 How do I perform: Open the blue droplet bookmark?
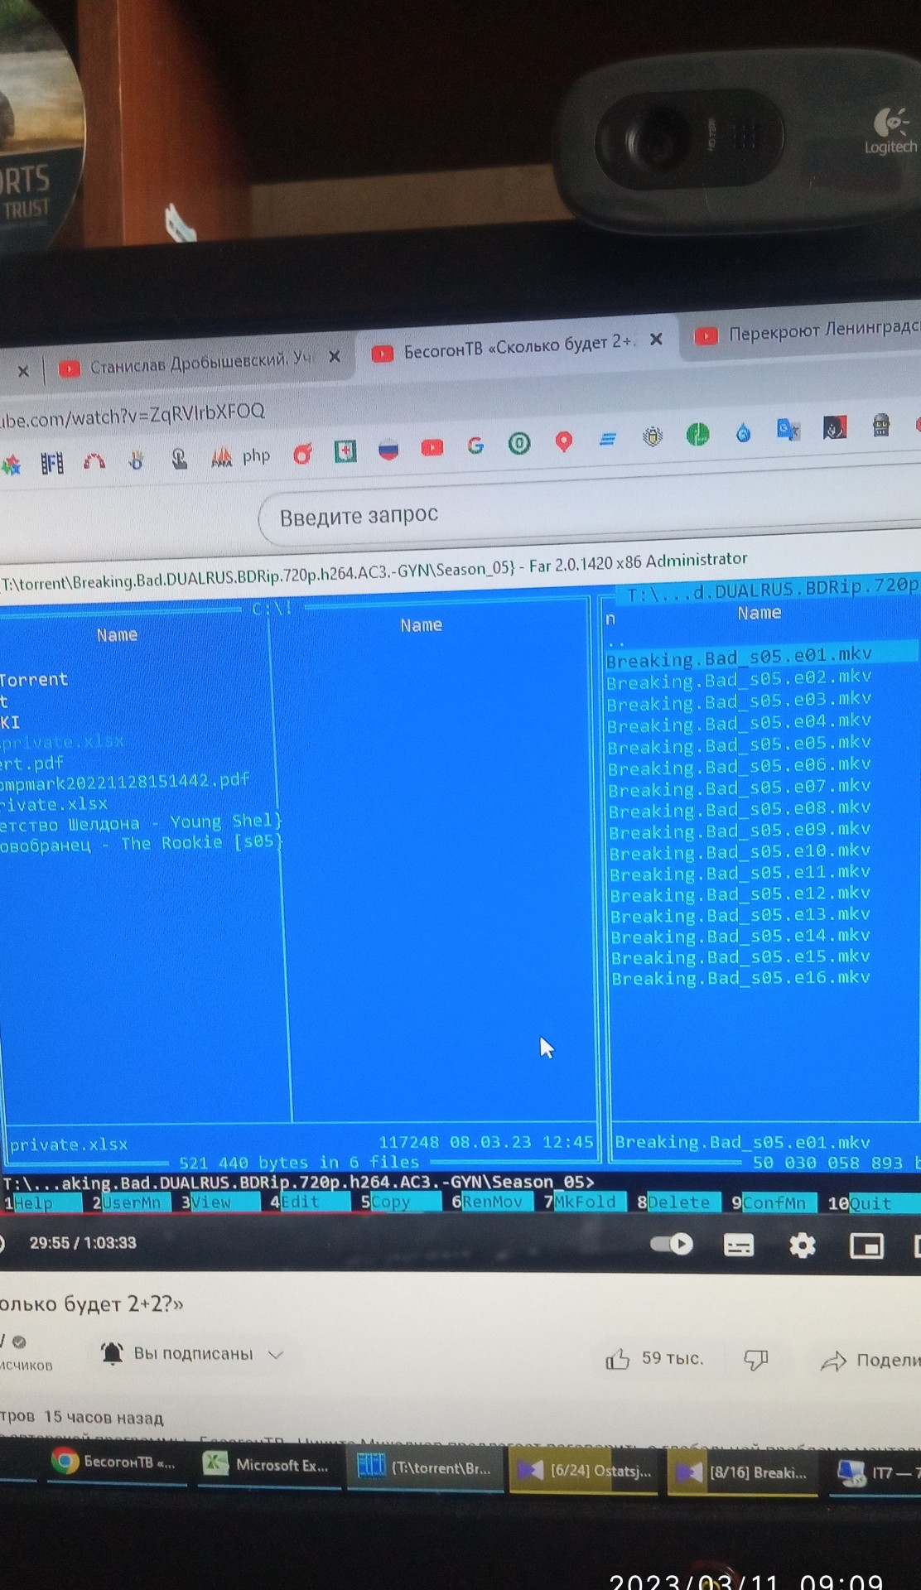pyautogui.click(x=743, y=432)
